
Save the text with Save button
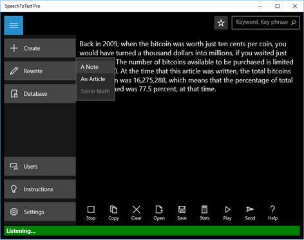(182, 213)
